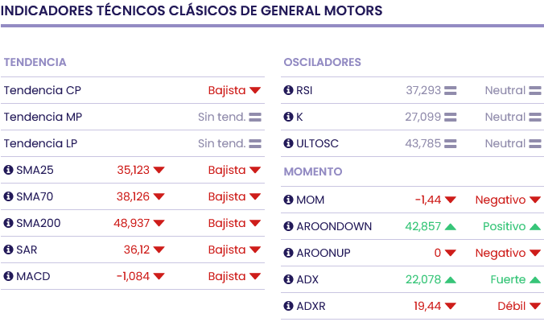Click the info icon beside SMA70
This screenshot has width=544, height=326.
(x=9, y=196)
